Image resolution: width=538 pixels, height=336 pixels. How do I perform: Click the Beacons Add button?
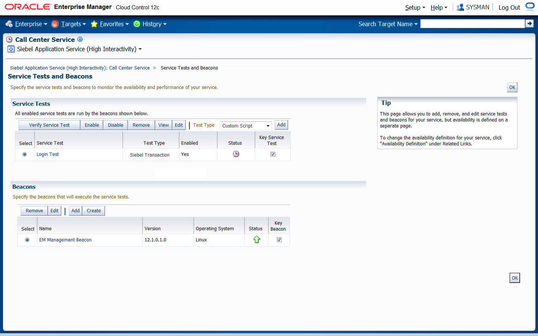pyautogui.click(x=75, y=211)
